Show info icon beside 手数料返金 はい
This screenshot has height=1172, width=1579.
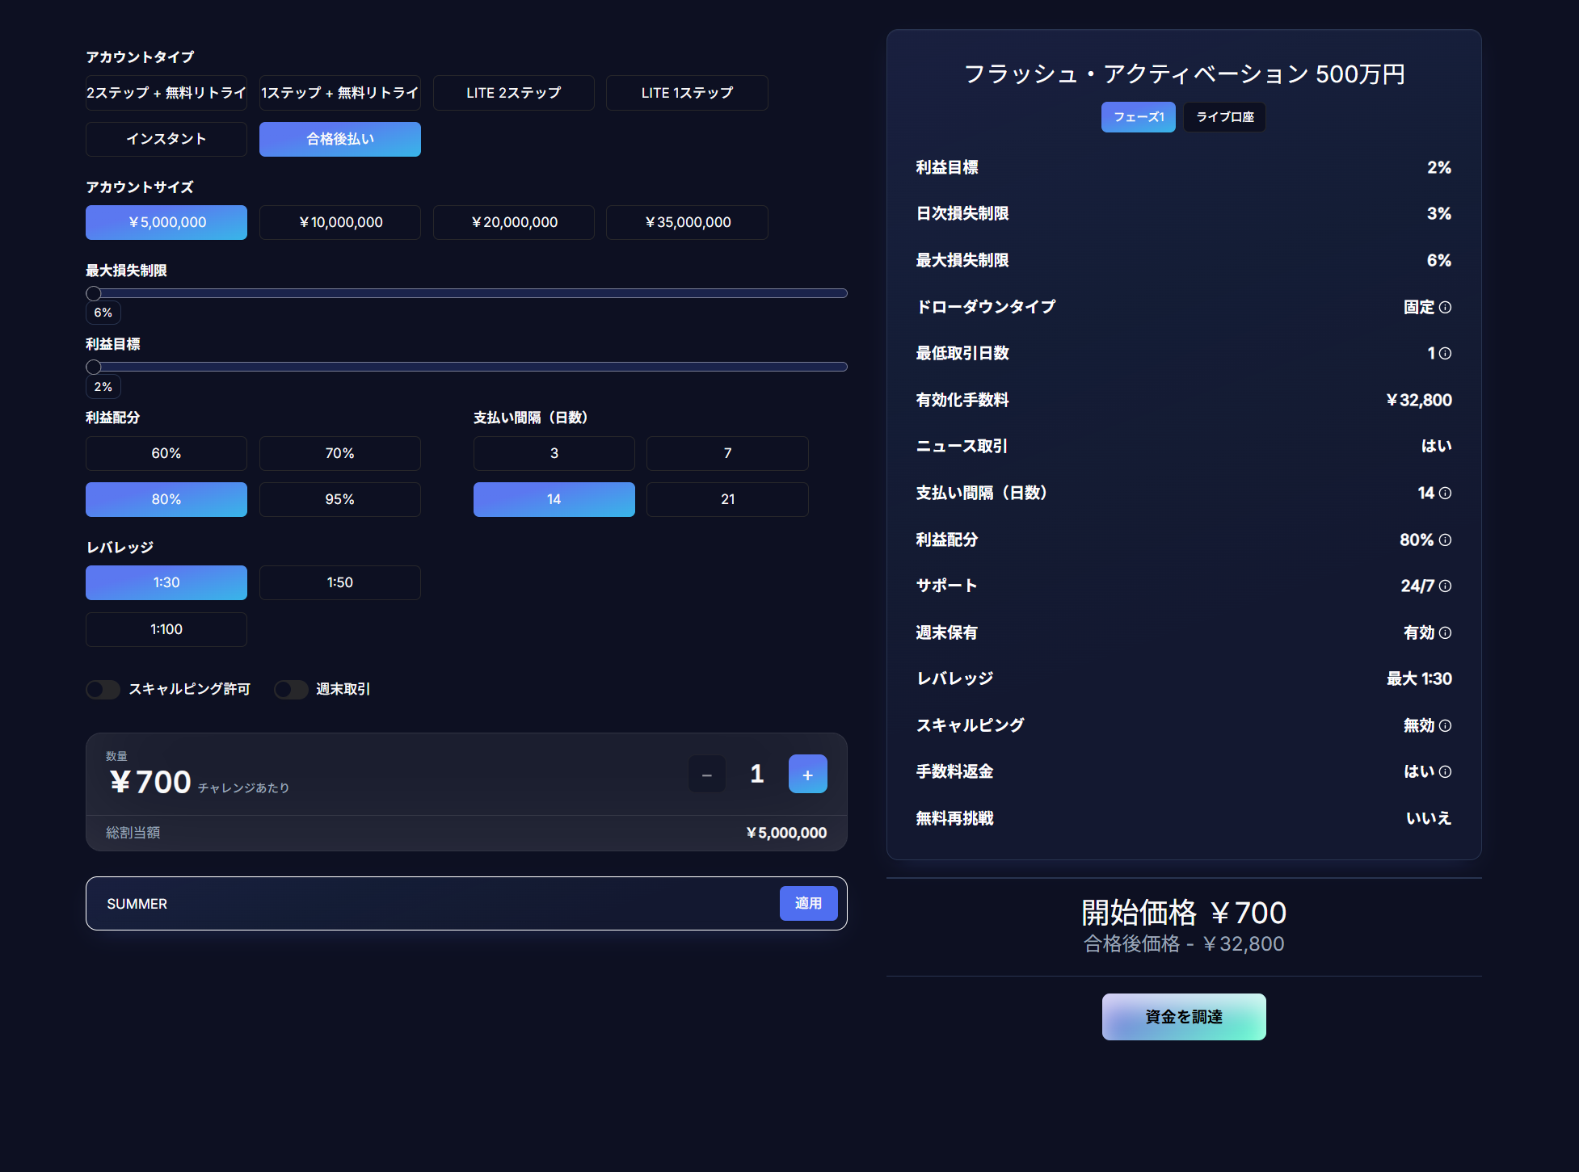point(1446,771)
